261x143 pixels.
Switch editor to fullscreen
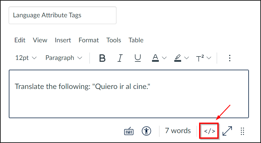tap(227, 131)
